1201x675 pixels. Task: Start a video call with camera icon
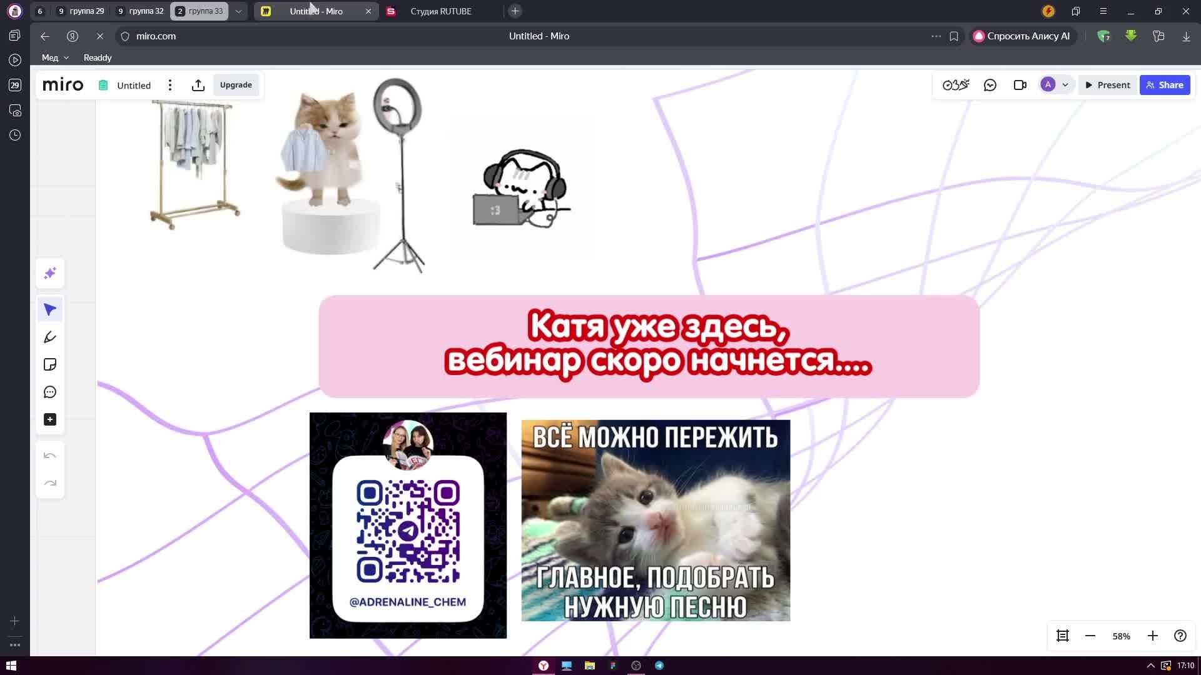click(1020, 85)
